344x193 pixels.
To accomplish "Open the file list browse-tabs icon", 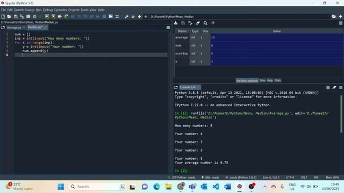I will click(28, 17).
